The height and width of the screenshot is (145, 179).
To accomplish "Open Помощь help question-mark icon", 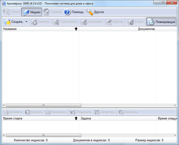I will coord(67,12).
